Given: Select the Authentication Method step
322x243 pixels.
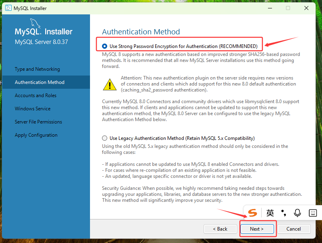Looking at the screenshot, I should point(39,82).
